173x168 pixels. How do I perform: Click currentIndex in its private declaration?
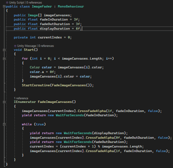point(50,38)
